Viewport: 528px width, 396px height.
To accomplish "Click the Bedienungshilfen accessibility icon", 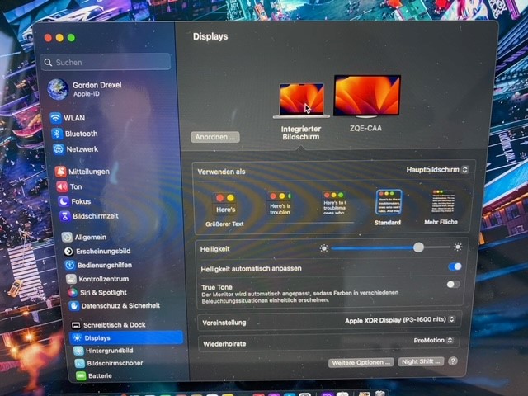I will tap(69, 265).
